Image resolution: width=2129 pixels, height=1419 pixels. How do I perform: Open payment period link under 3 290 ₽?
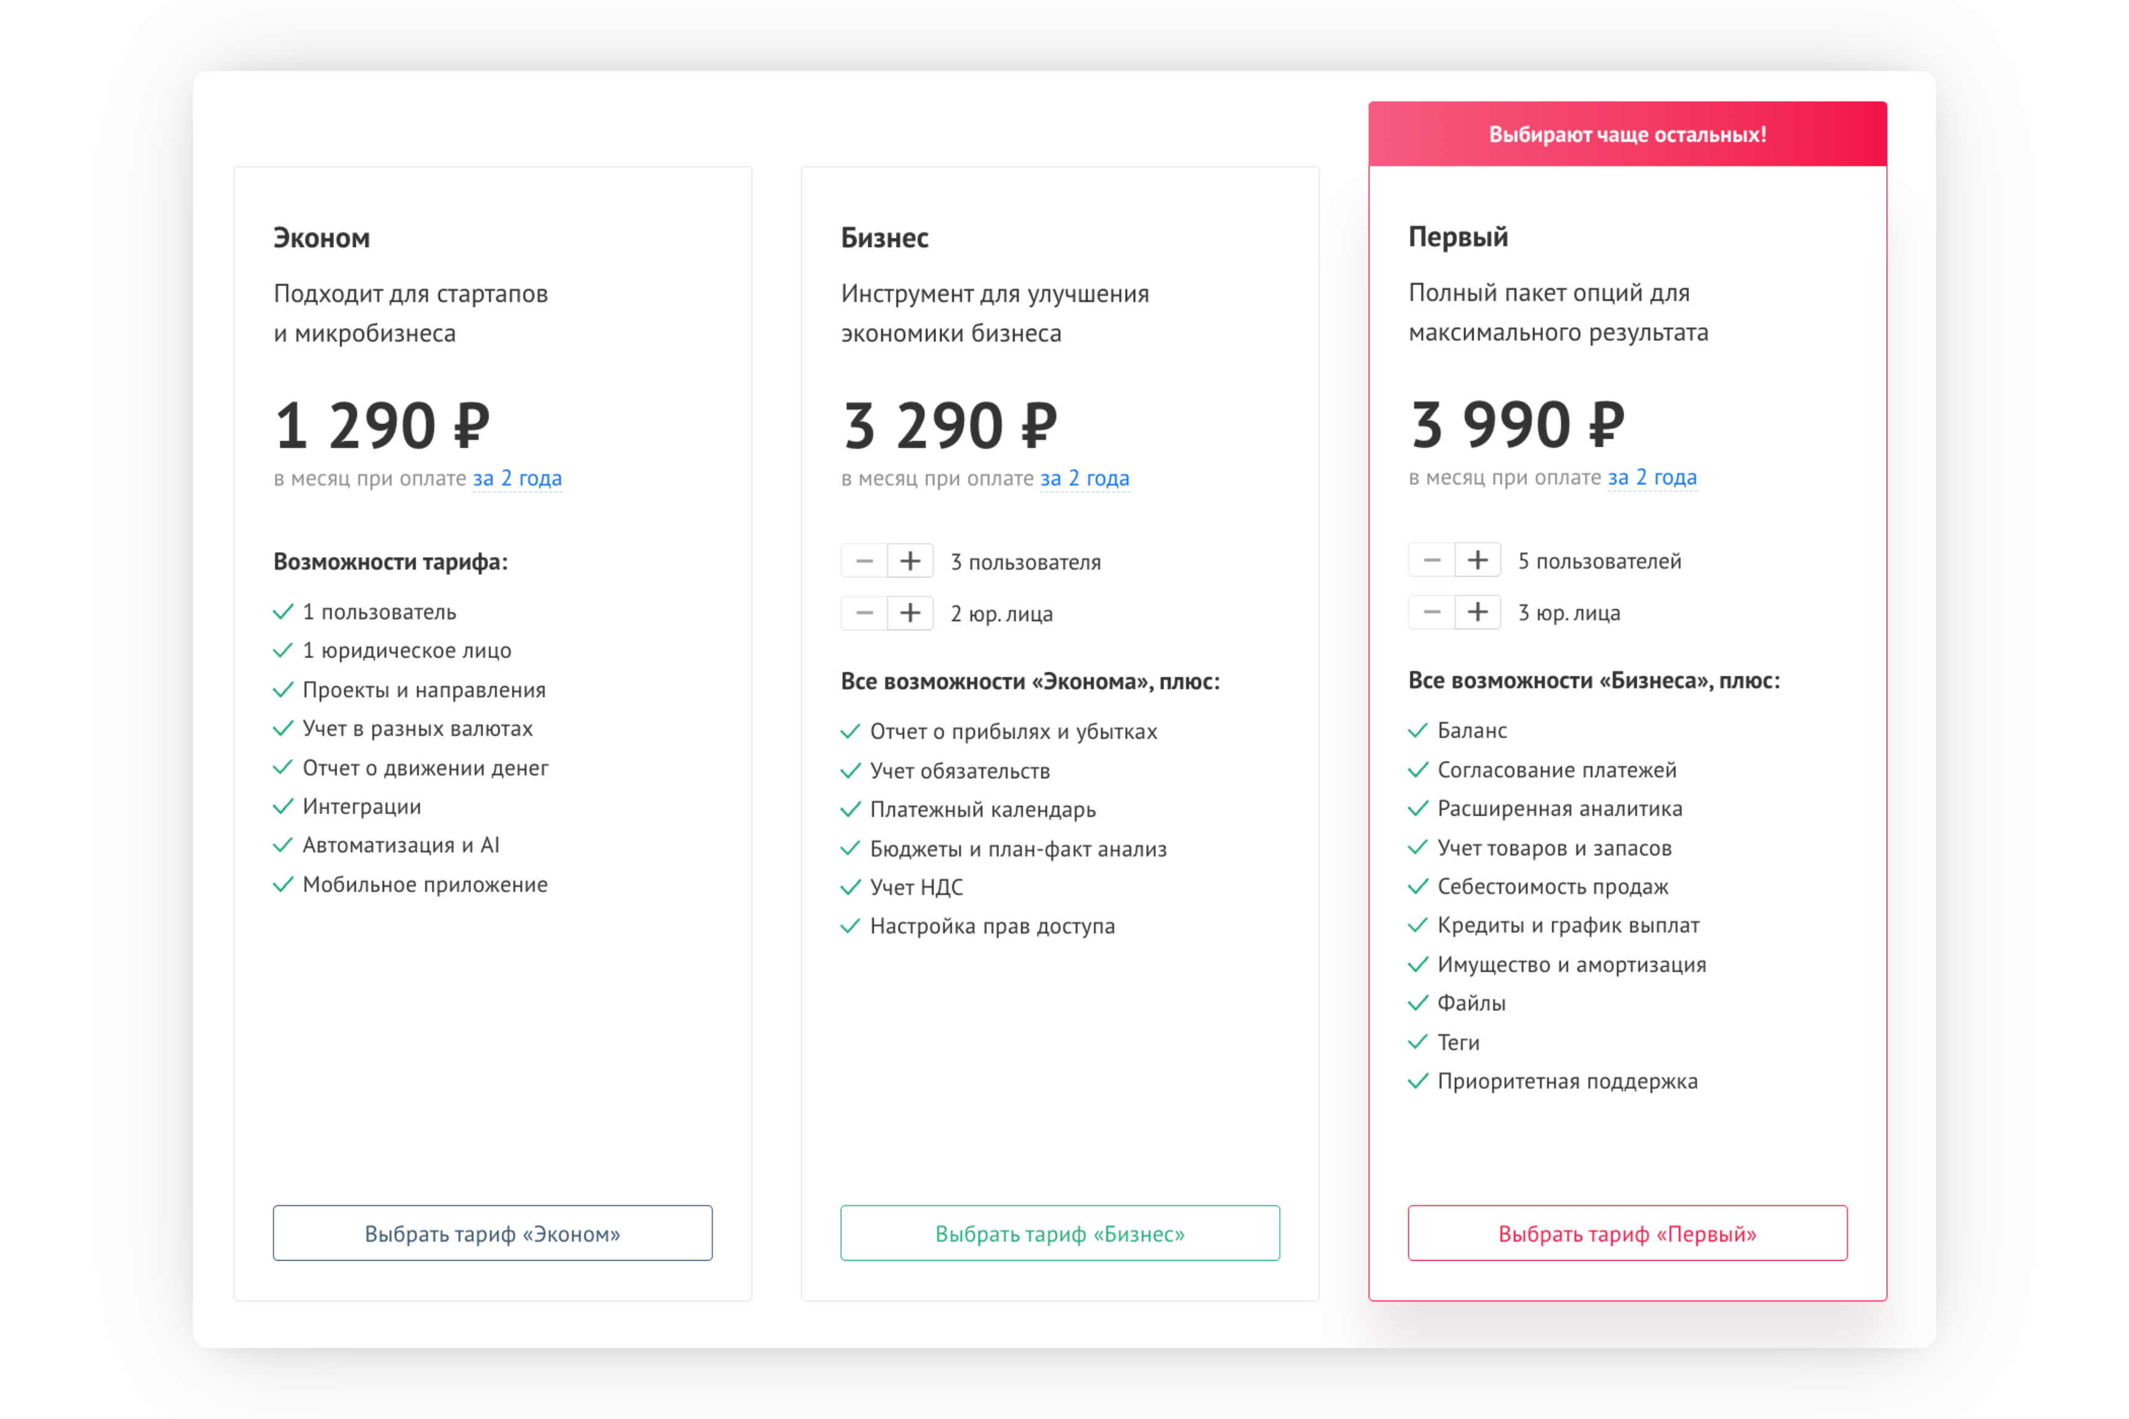click(1085, 478)
